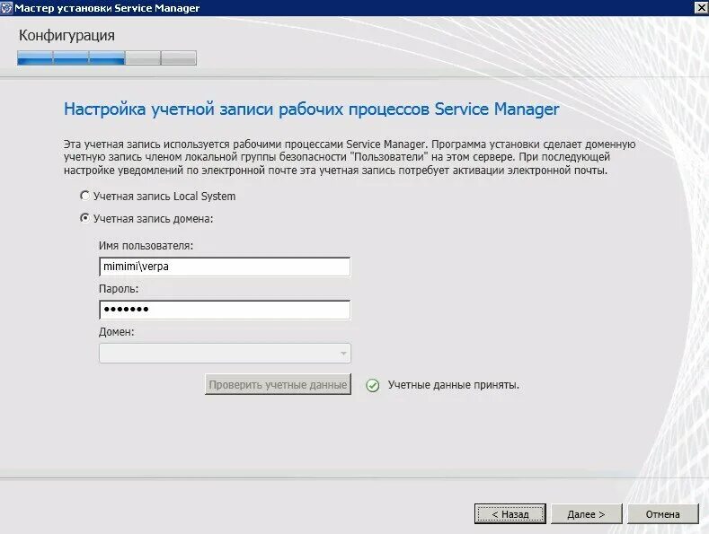Click the password input field
Image resolution: width=709 pixels, height=534 pixels.
(225, 310)
